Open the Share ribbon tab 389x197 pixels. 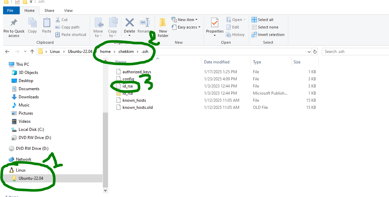click(49, 11)
